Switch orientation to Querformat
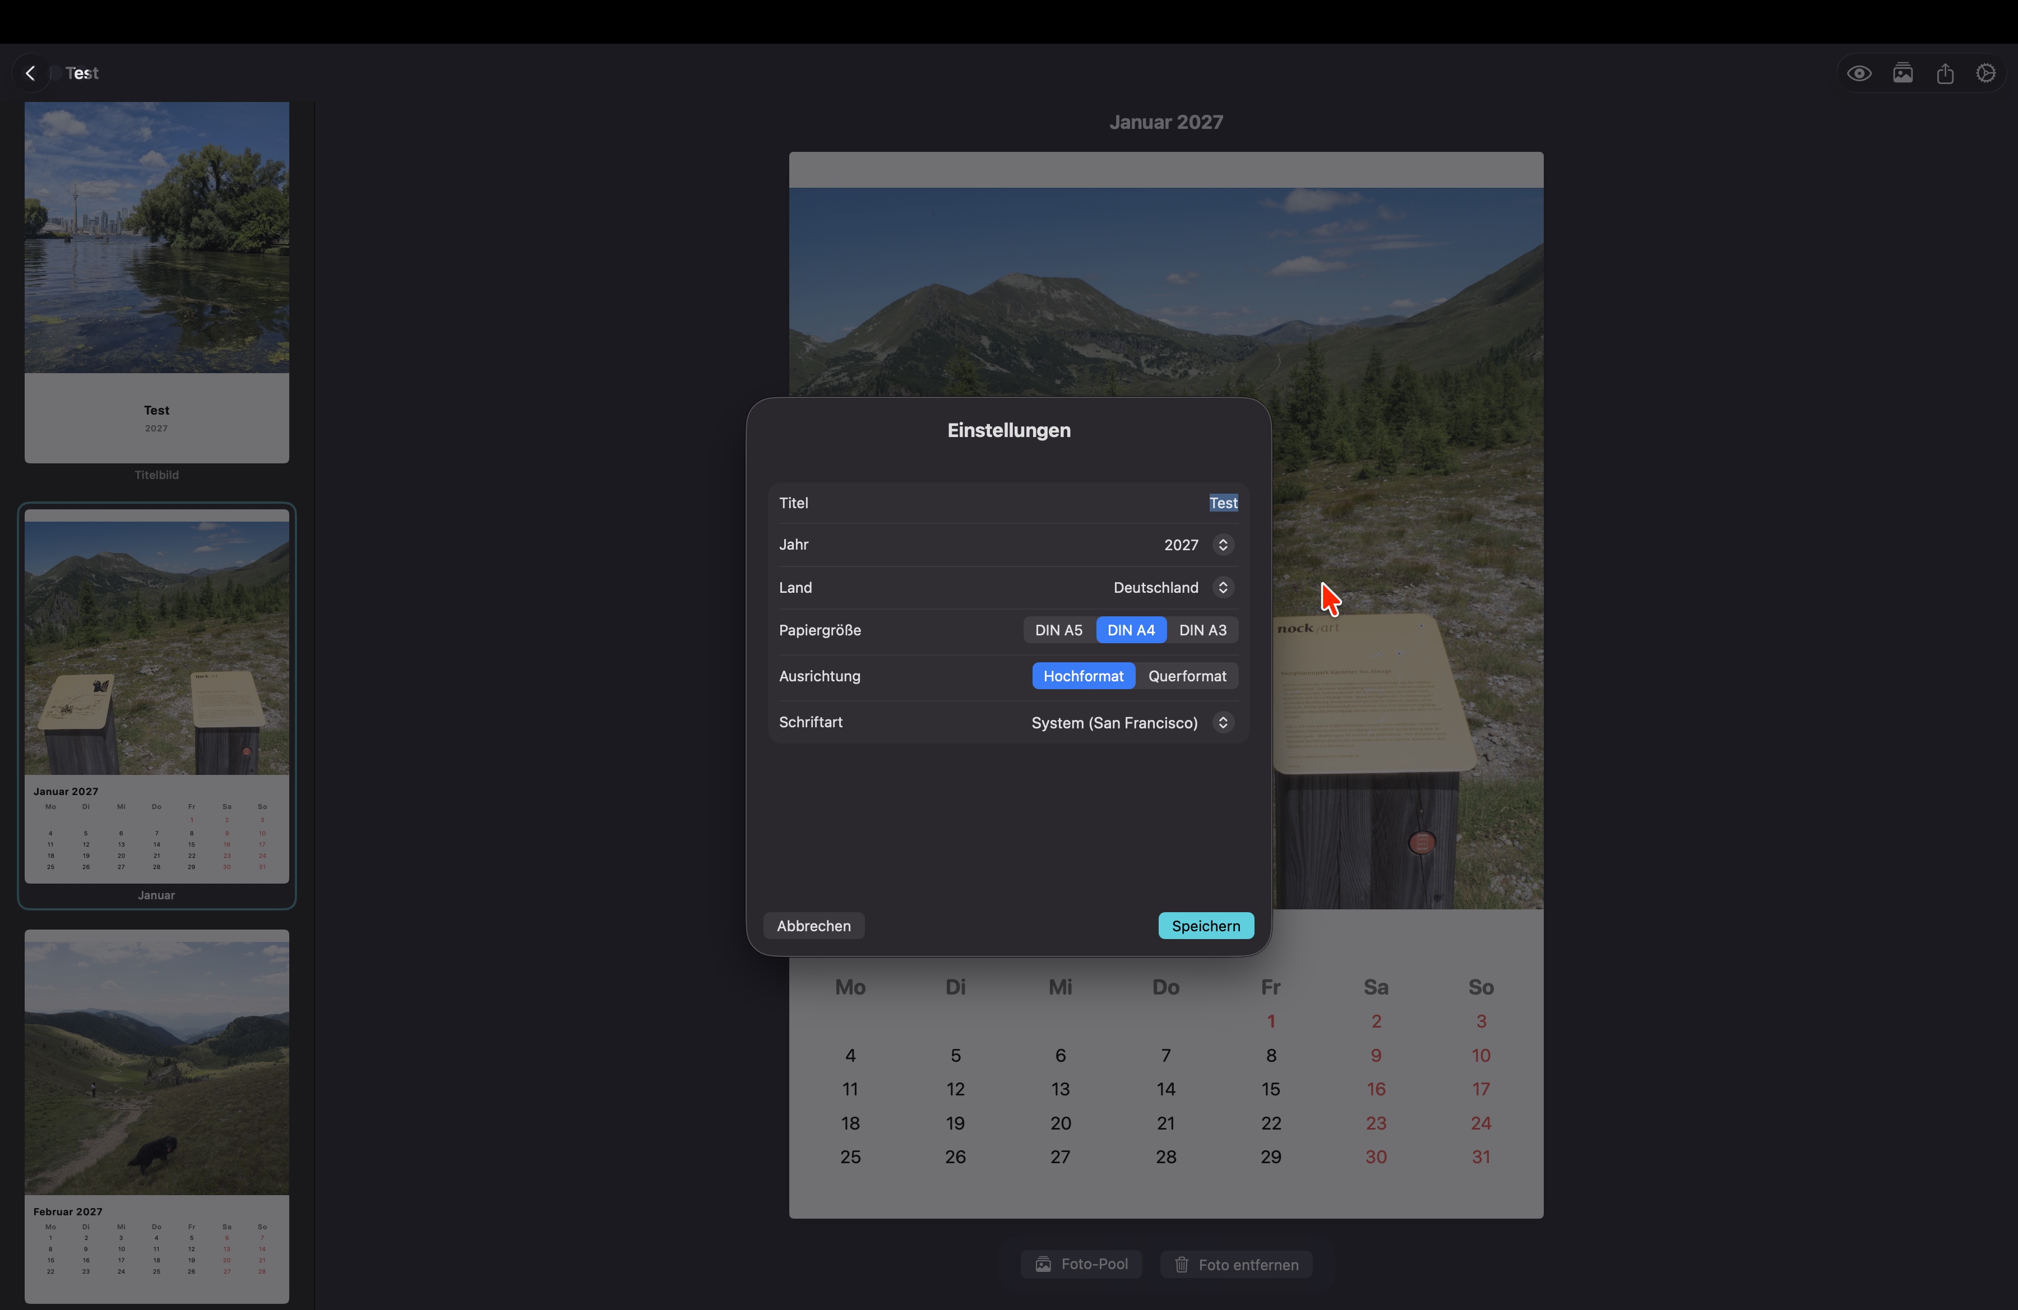 [x=1187, y=675]
